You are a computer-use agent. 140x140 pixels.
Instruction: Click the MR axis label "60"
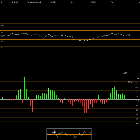click(137, 88)
